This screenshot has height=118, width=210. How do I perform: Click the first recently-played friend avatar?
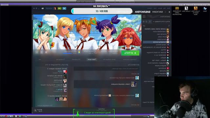pyautogui.click(x=65, y=72)
